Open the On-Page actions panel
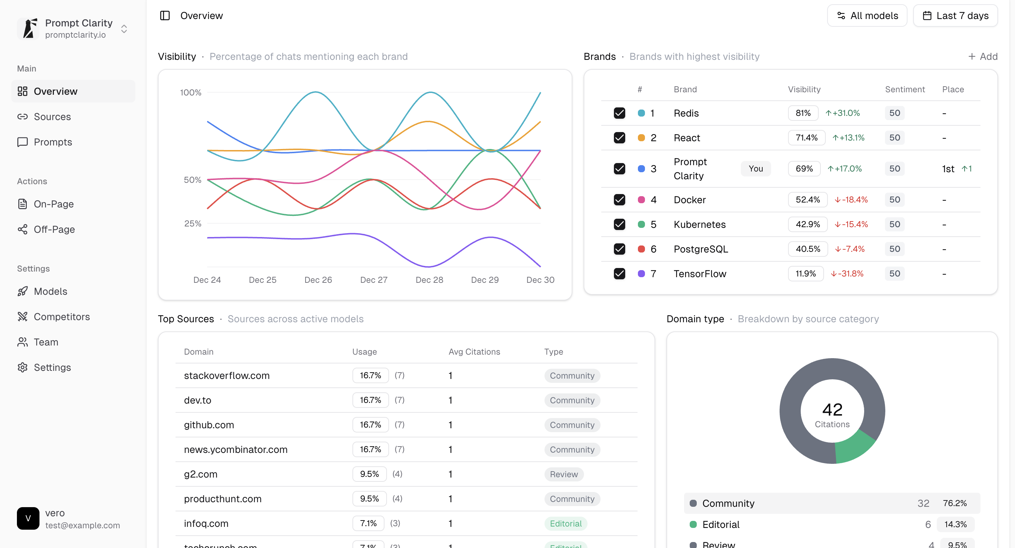The width and height of the screenshot is (1015, 548). (54, 204)
